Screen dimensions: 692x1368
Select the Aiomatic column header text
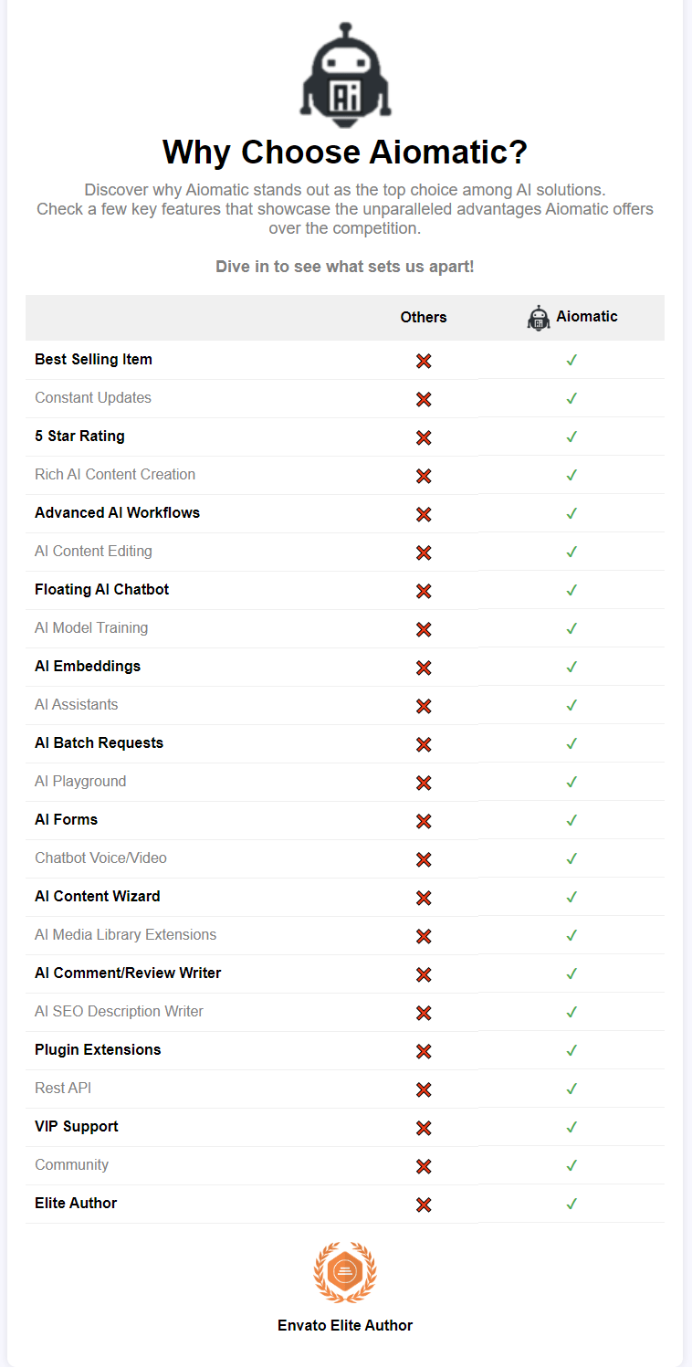click(x=587, y=317)
